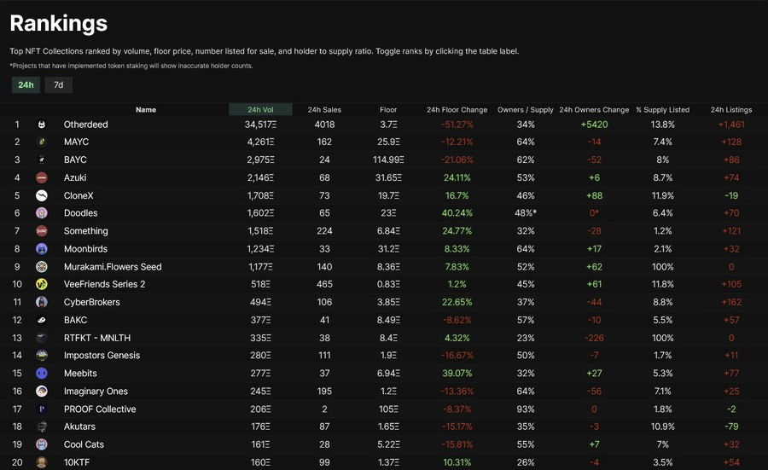Screen dimensions: 768x470
Task: Click the -79 listings value for Akutars
Action: [731, 426]
